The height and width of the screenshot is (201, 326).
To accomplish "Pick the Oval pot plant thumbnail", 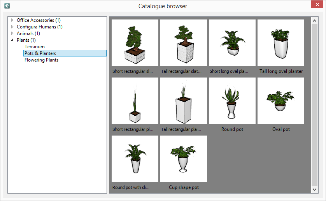I will (x=281, y=101).
